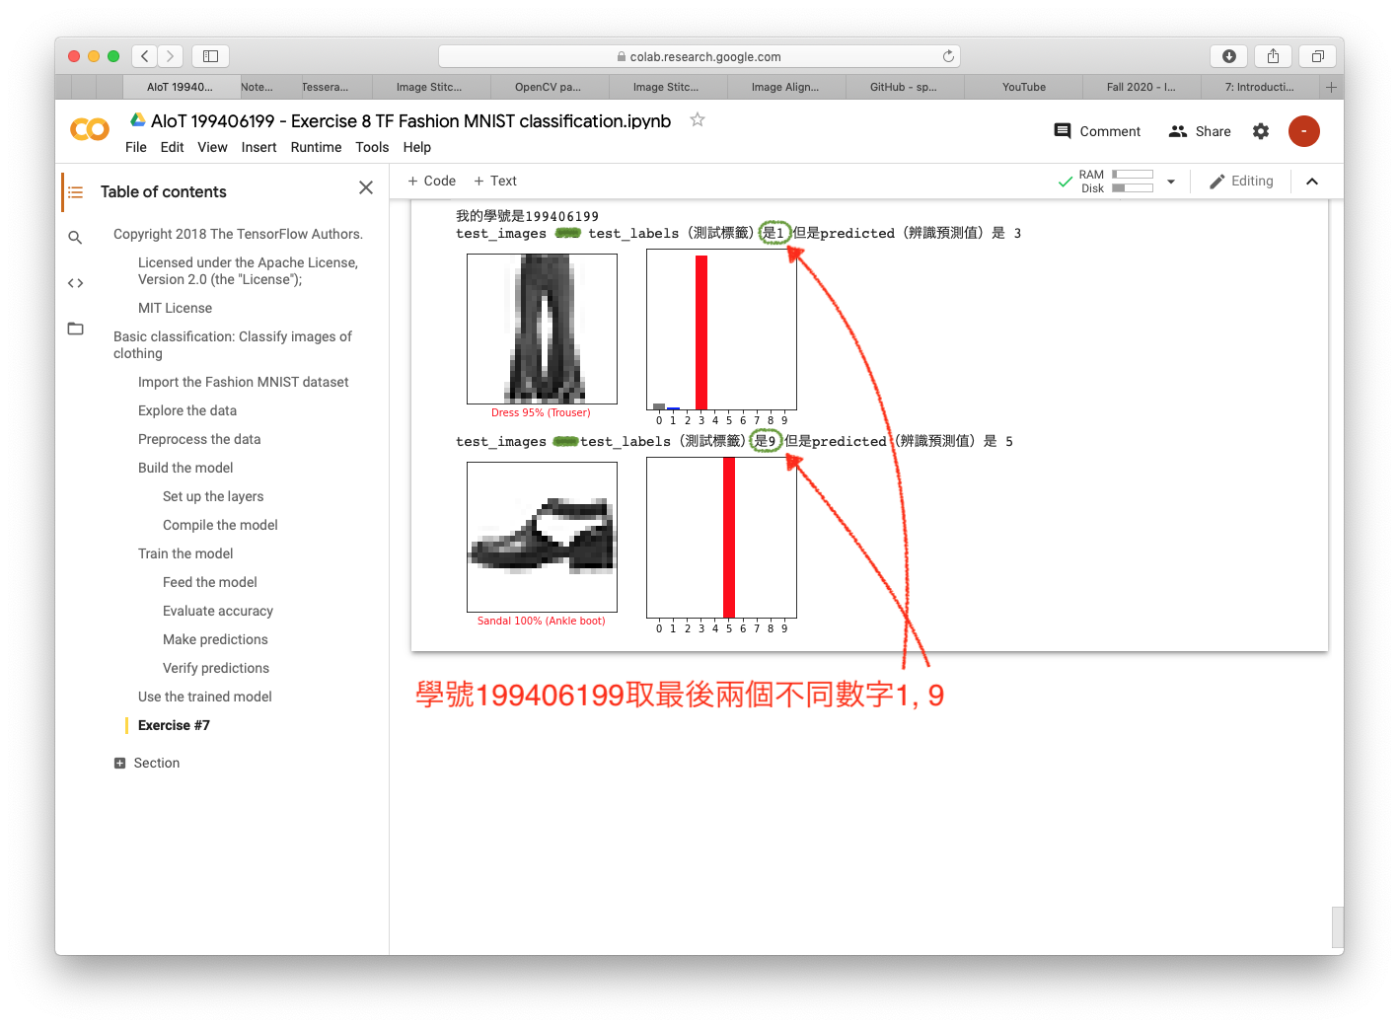1399x1028 pixels.
Task: Reload the page
Action: 948,56
